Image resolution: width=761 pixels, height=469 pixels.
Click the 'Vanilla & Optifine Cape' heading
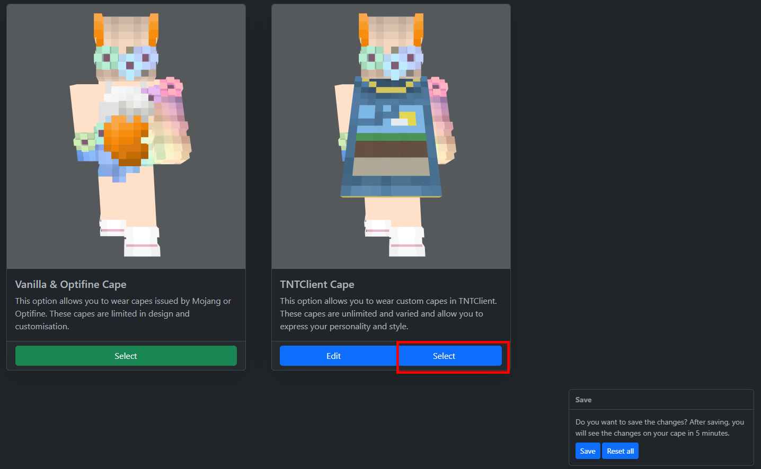tap(70, 284)
